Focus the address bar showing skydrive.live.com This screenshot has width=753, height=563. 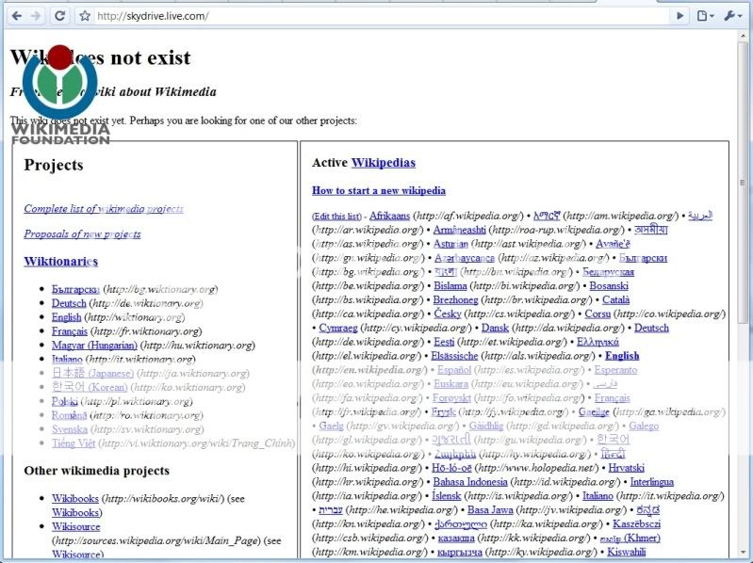click(x=377, y=16)
